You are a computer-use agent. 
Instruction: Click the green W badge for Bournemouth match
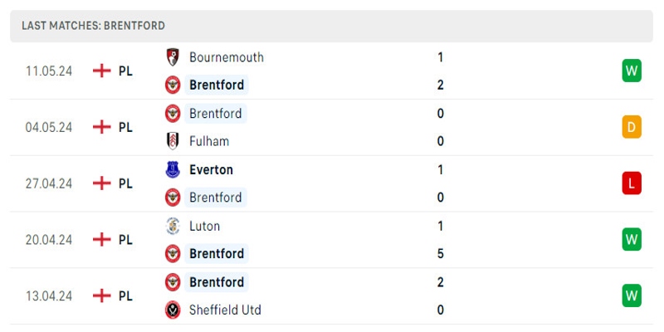point(632,71)
